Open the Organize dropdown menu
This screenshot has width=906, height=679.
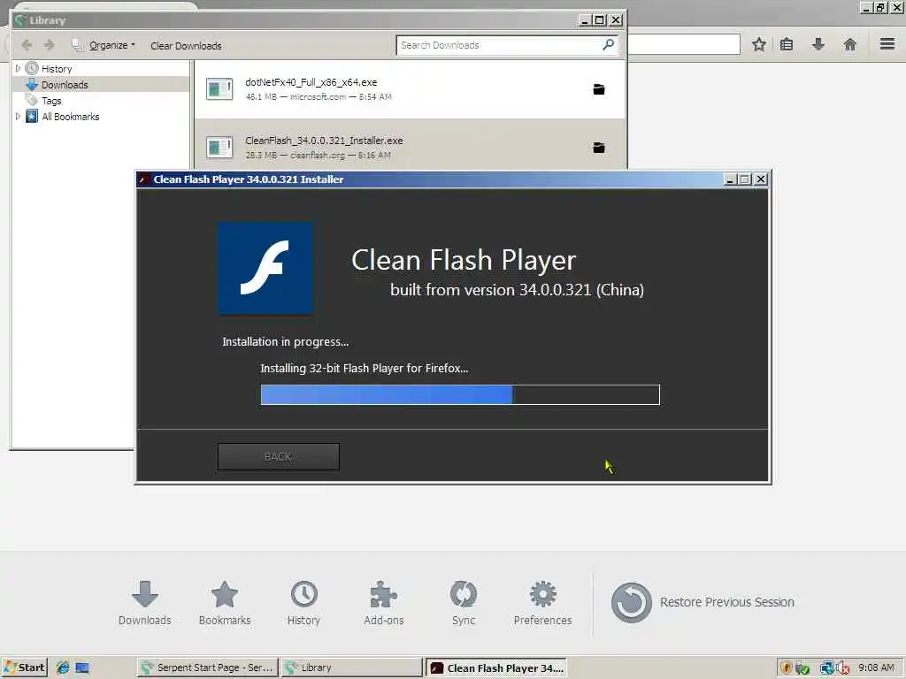(104, 45)
